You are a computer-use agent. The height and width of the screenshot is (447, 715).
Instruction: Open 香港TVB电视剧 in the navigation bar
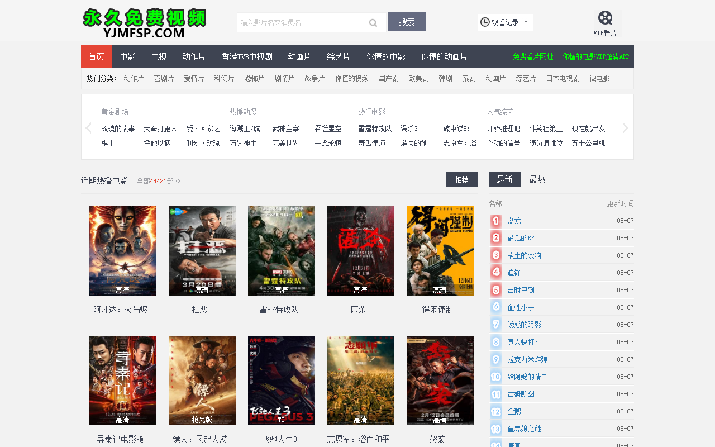coord(247,56)
